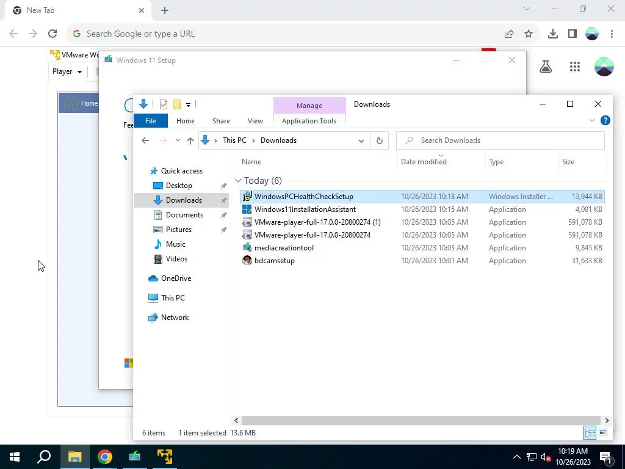Show hidden system tray icons
Image resolution: width=625 pixels, height=469 pixels.
point(516,457)
